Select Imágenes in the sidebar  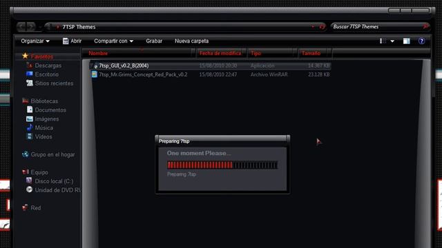47,119
